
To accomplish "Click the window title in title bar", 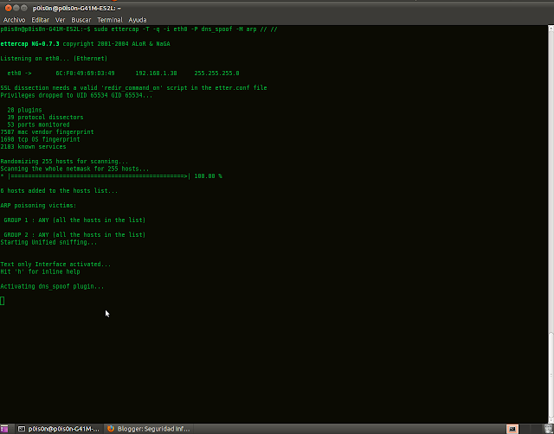I will [77, 8].
